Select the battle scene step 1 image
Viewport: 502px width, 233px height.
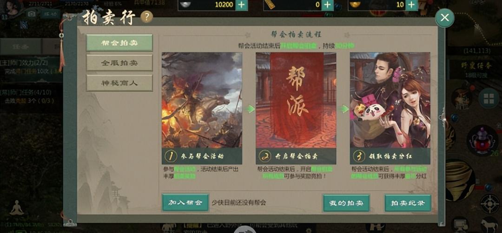tap(202, 100)
